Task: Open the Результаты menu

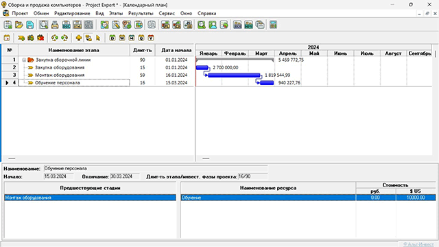Action: tap(141, 14)
